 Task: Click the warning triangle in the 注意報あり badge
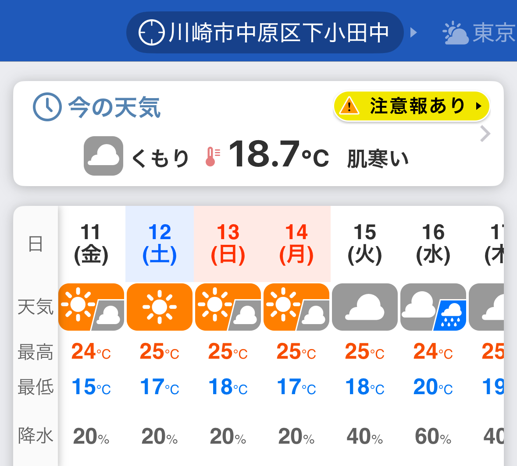349,106
